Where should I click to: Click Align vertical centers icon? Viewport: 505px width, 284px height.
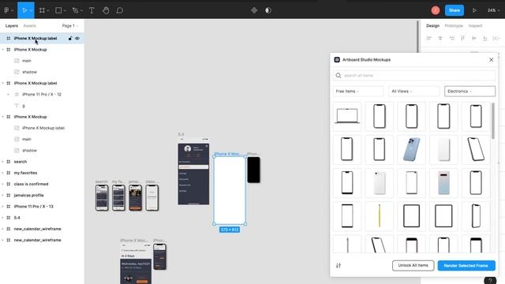[474, 39]
